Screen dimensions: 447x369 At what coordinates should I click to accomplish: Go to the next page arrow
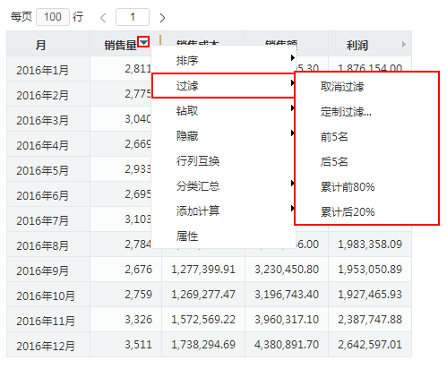[x=162, y=18]
